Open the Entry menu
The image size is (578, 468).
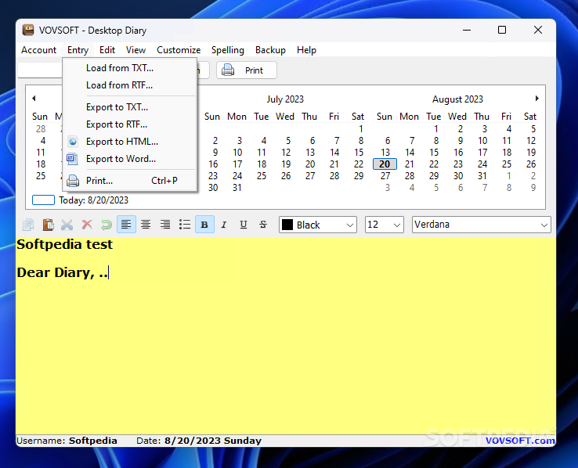[78, 50]
